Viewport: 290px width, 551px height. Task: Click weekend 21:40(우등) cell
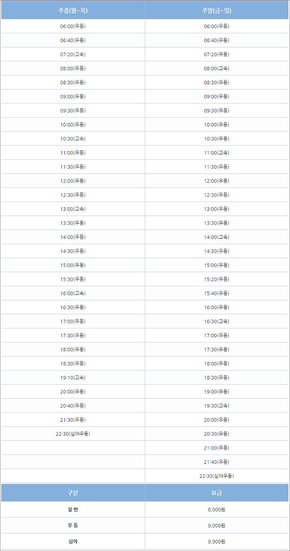coord(217,462)
